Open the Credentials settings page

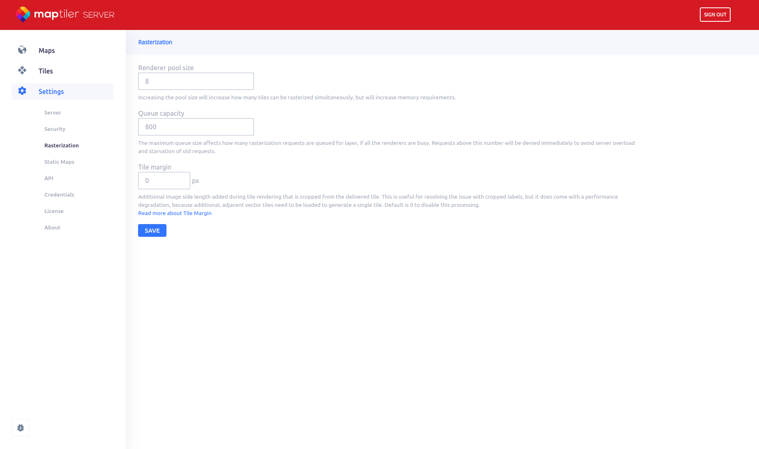59,195
